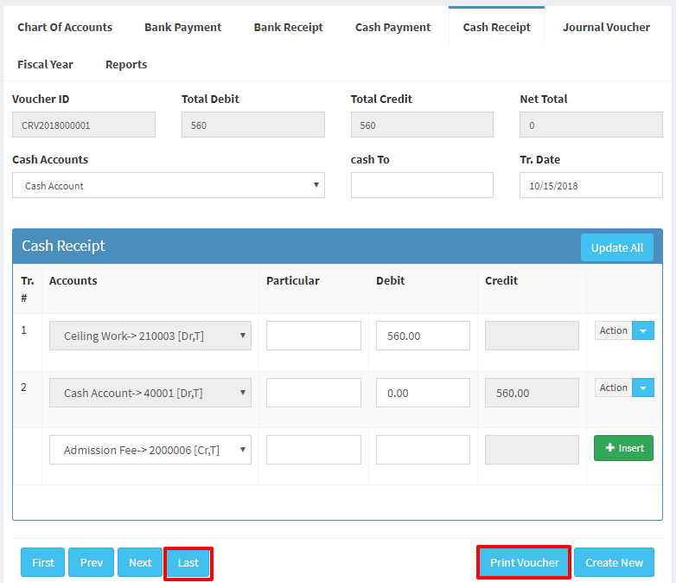Click the Total Credit field
The width and height of the screenshot is (676, 583).
422,125
